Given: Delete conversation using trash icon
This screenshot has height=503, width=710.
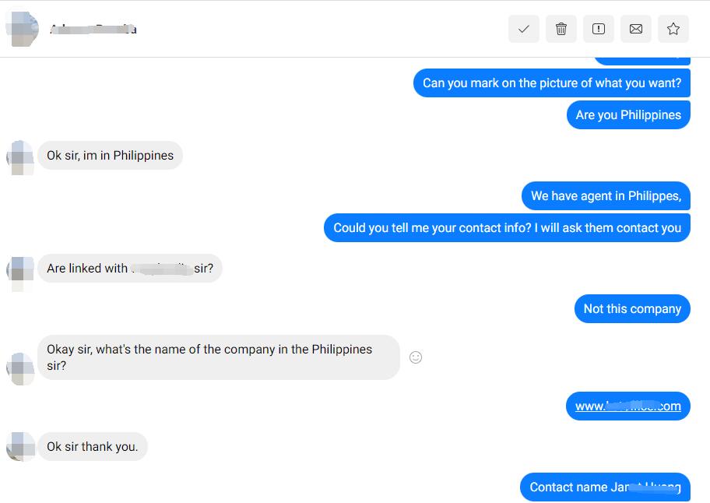Looking at the screenshot, I should point(561,29).
